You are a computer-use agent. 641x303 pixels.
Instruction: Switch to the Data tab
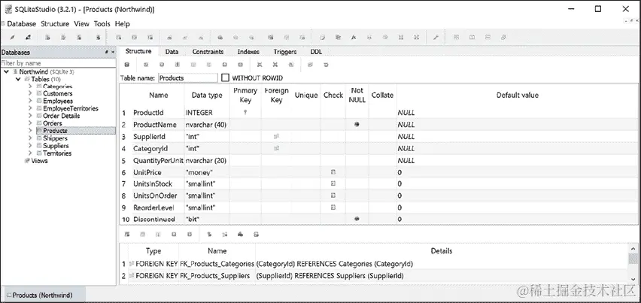tap(172, 52)
